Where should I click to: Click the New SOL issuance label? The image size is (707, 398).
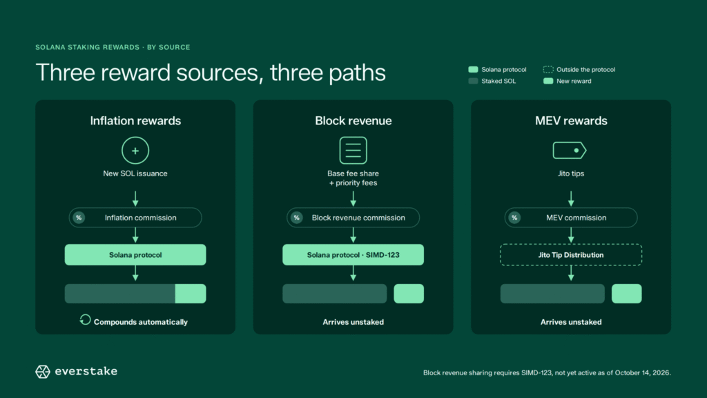click(135, 173)
